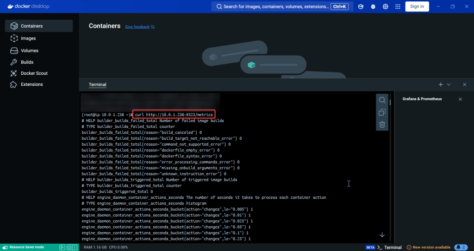Screen dimensions: 474x251
Task: Go to Volumes in the sidebar
Action: tap(30, 50)
